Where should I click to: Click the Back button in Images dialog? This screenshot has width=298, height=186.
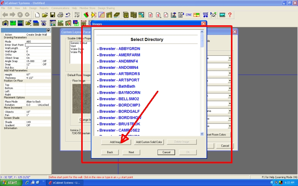[110, 152]
